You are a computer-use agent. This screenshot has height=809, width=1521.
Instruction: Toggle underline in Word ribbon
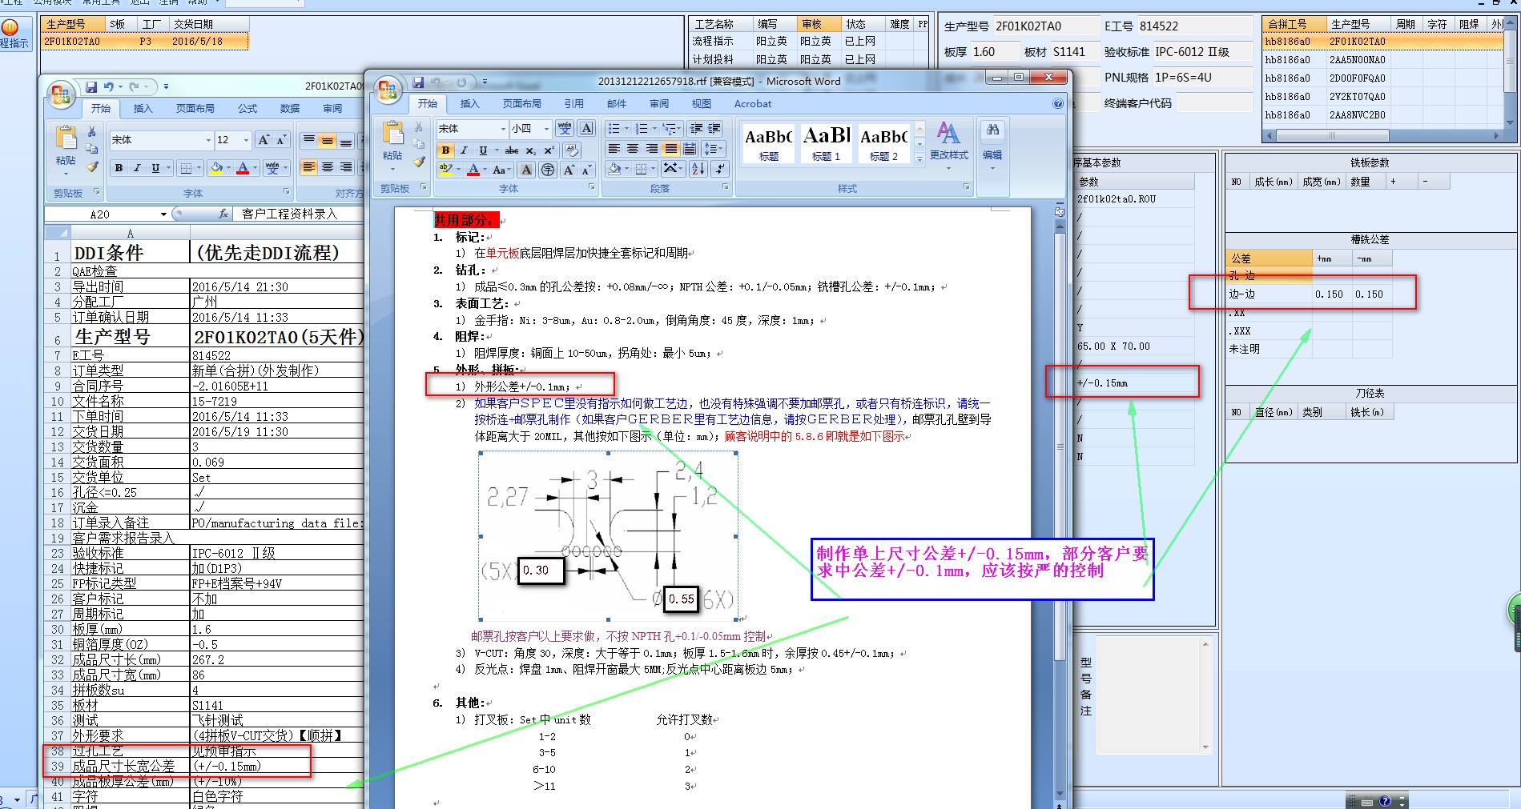tap(483, 150)
